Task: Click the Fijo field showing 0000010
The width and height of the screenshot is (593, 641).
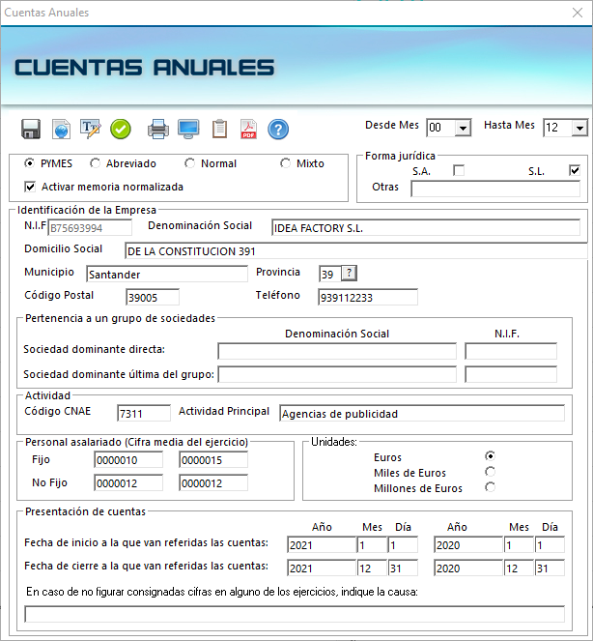Action: coord(128,459)
